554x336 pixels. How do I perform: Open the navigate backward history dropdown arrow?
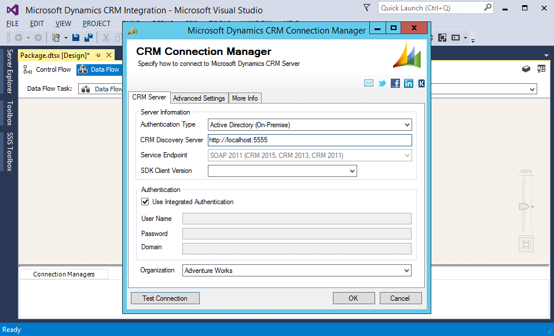[28, 38]
